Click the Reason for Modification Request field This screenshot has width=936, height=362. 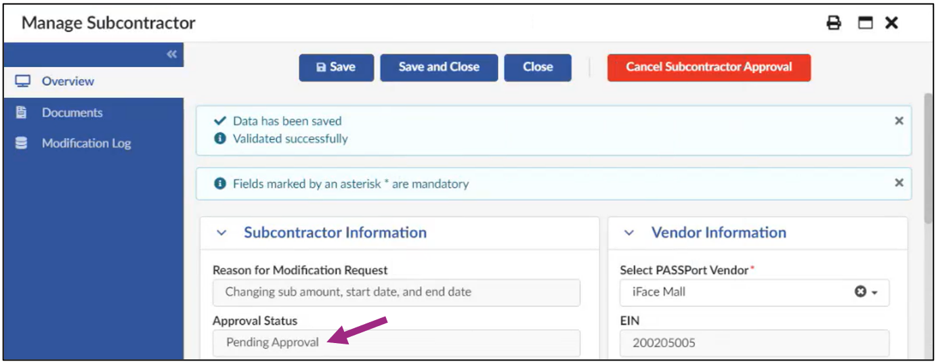396,292
